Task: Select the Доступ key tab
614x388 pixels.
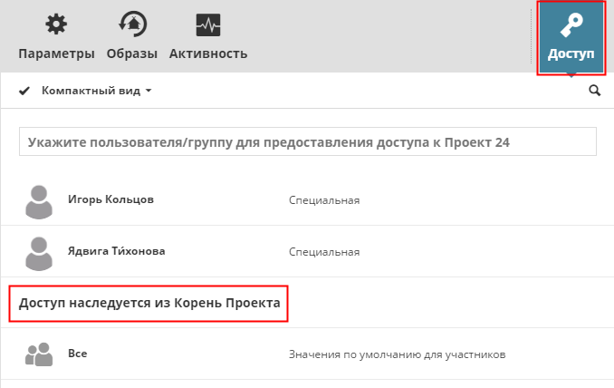Action: point(571,38)
